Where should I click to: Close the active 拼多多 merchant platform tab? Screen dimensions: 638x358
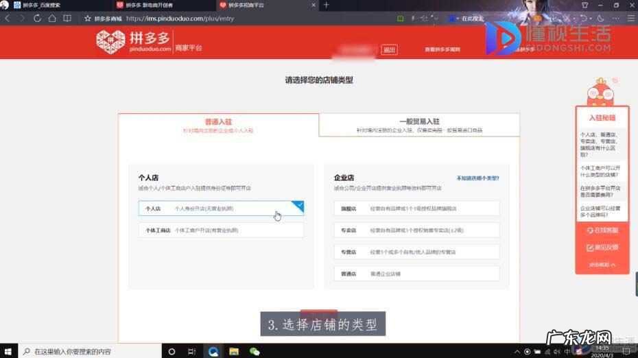tap(314, 5)
